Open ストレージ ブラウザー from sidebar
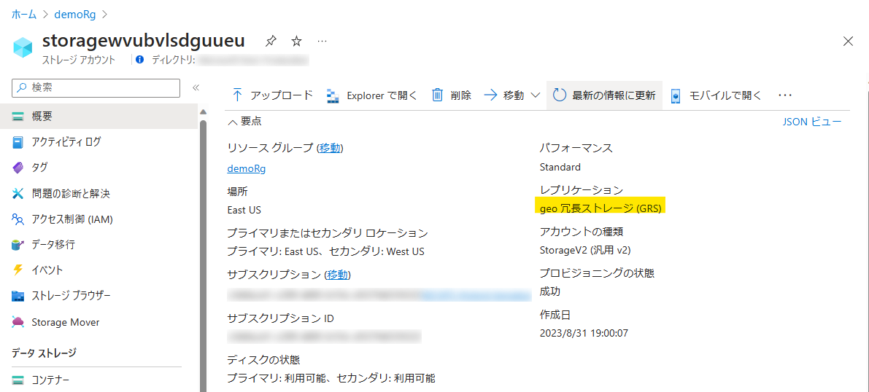The height and width of the screenshot is (392, 869). coord(71,296)
